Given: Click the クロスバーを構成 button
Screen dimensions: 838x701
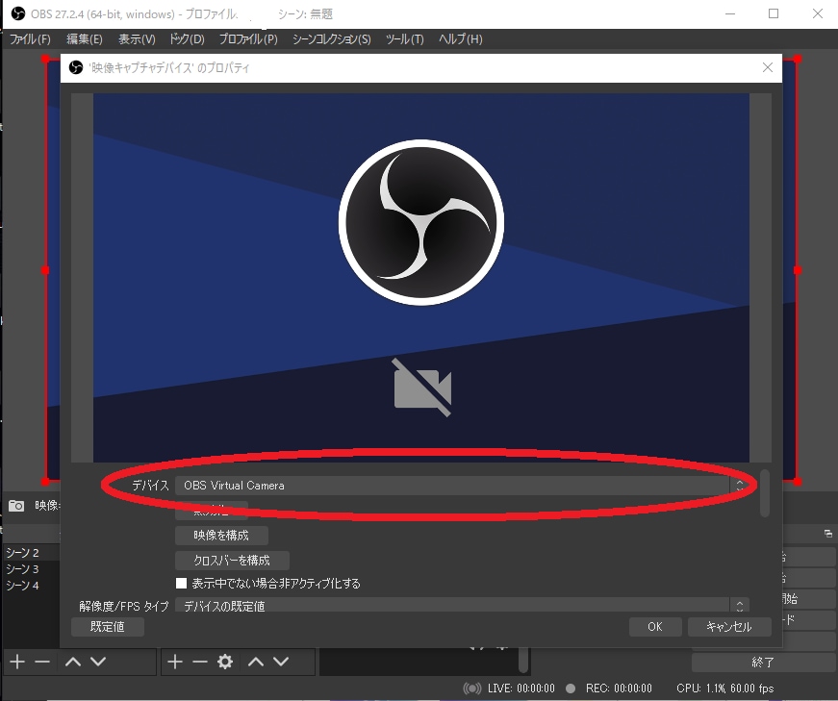Looking at the screenshot, I should [232, 560].
